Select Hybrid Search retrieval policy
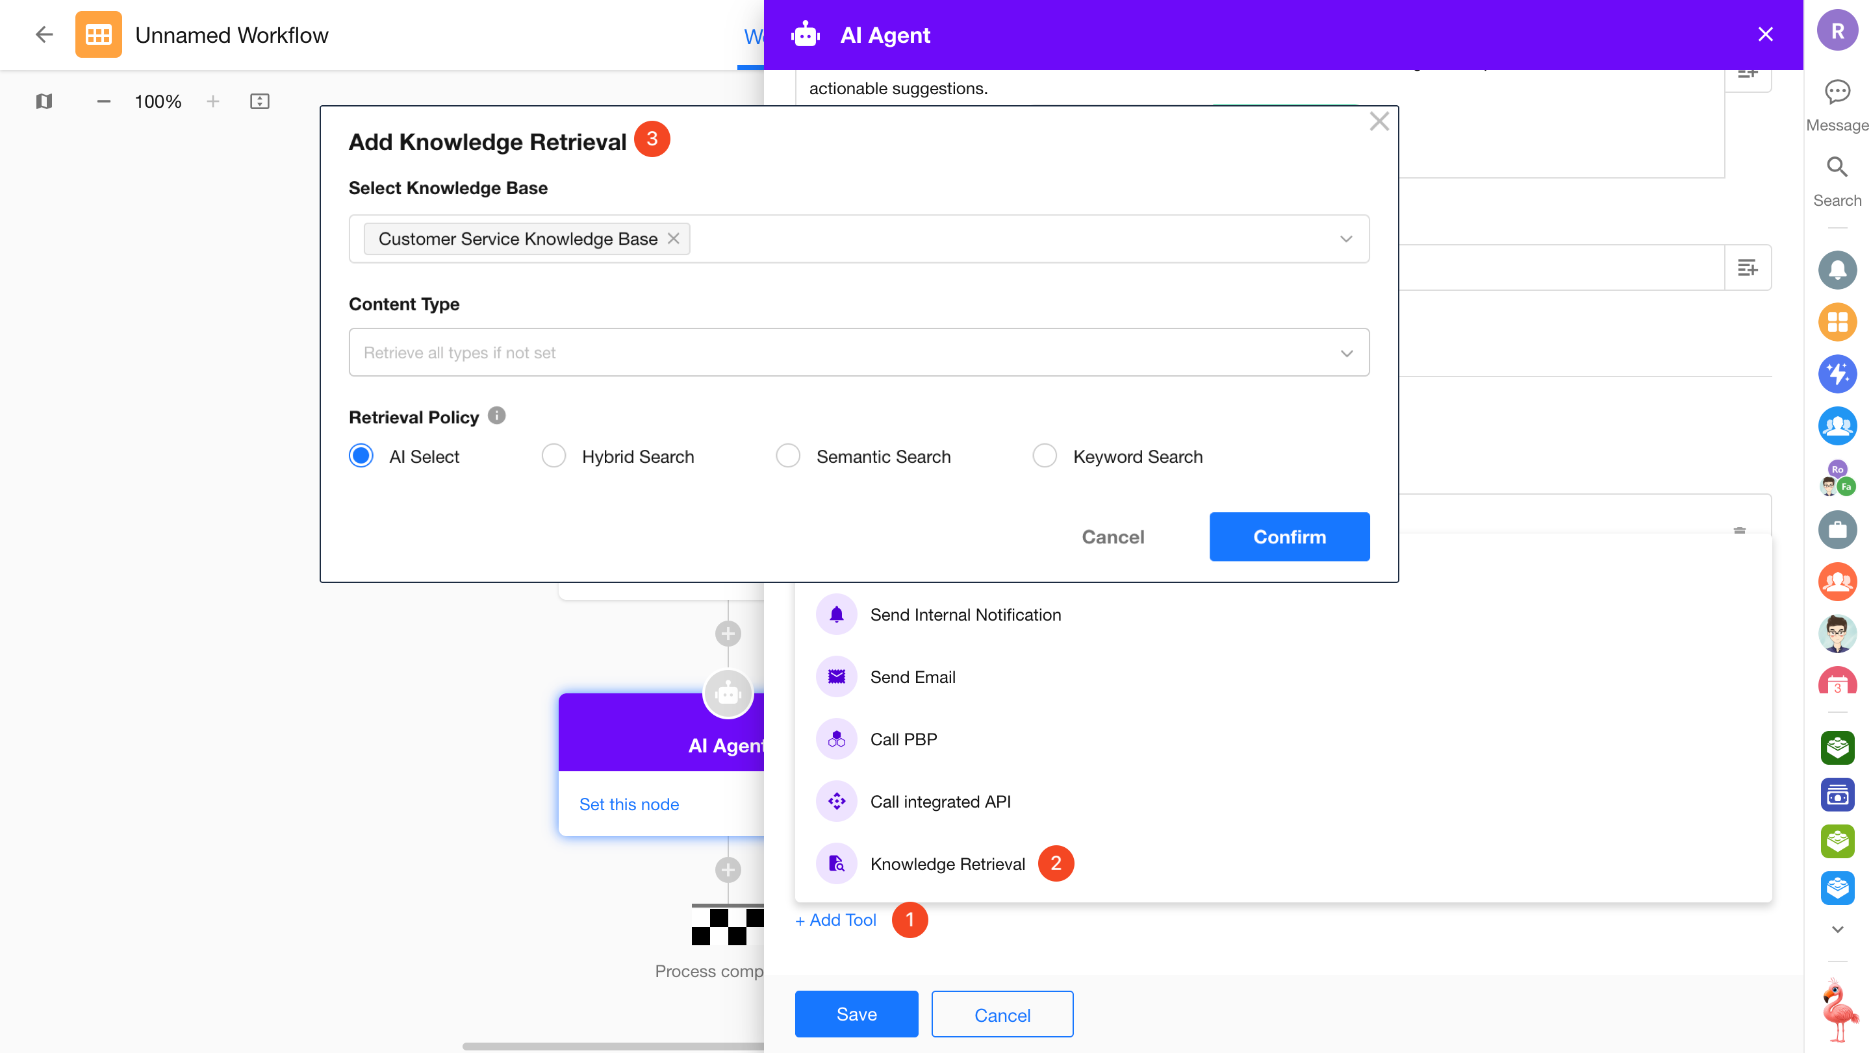 [554, 456]
